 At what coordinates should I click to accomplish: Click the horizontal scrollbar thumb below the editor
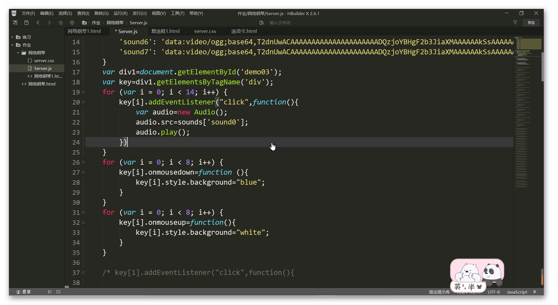[67, 287]
